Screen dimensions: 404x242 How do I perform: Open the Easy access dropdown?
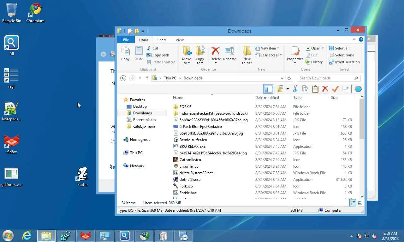tap(281, 55)
